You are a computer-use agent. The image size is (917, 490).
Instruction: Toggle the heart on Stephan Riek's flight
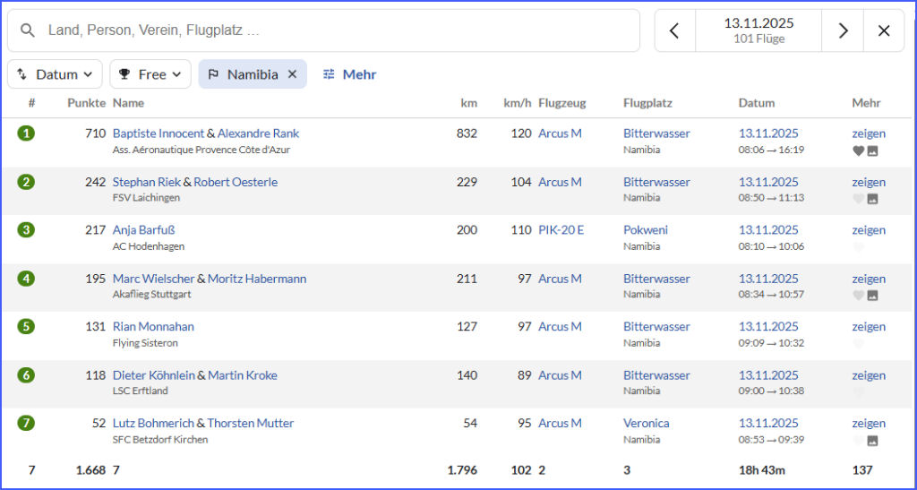[x=858, y=199]
